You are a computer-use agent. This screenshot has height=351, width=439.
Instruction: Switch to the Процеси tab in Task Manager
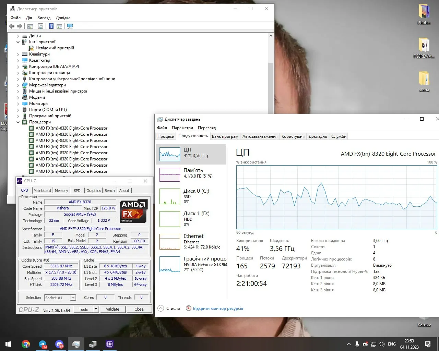(x=166, y=136)
